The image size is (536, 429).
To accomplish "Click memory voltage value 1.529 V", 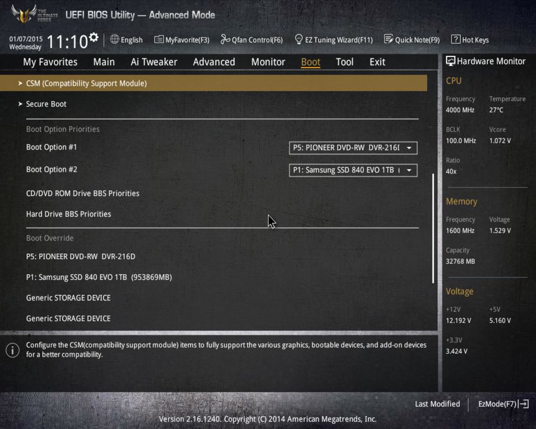I will pos(500,231).
